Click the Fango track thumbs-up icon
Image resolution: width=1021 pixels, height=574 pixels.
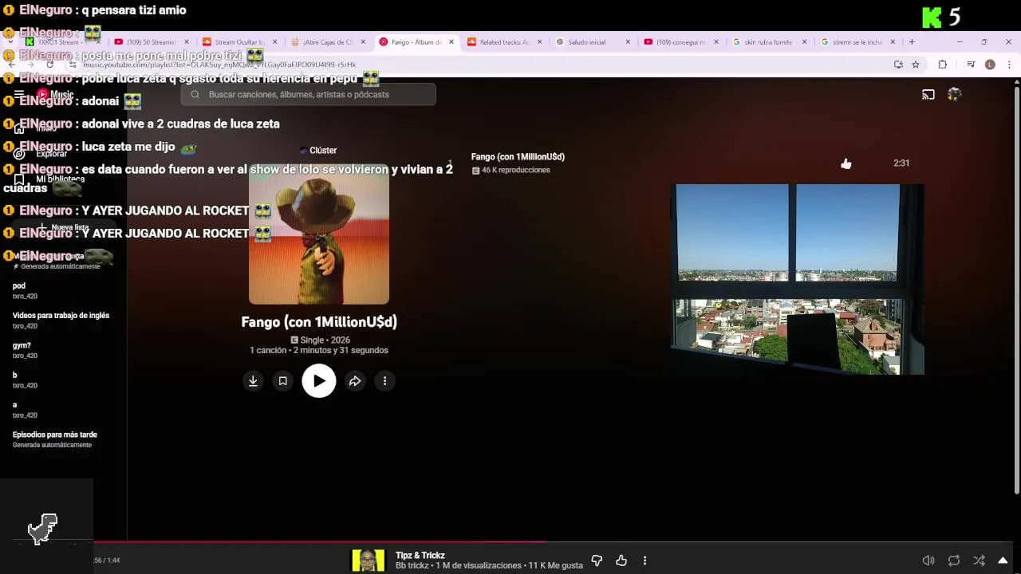[x=846, y=163]
